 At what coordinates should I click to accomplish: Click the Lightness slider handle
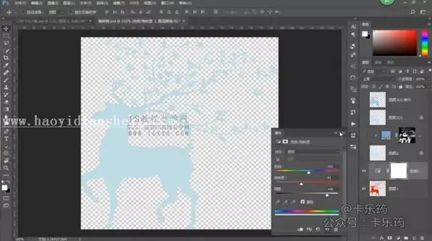[x=327, y=195]
